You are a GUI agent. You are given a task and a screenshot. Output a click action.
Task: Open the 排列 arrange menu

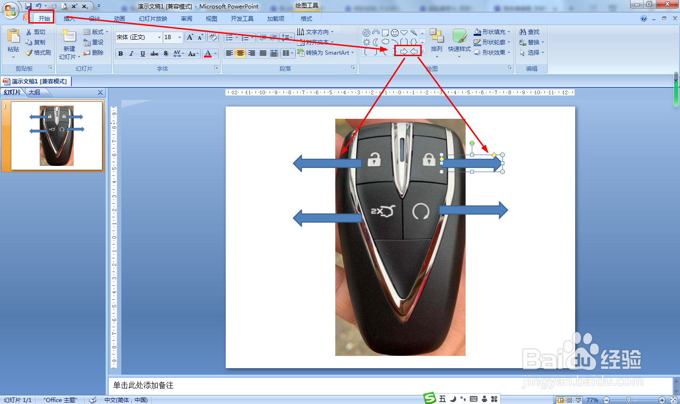437,42
